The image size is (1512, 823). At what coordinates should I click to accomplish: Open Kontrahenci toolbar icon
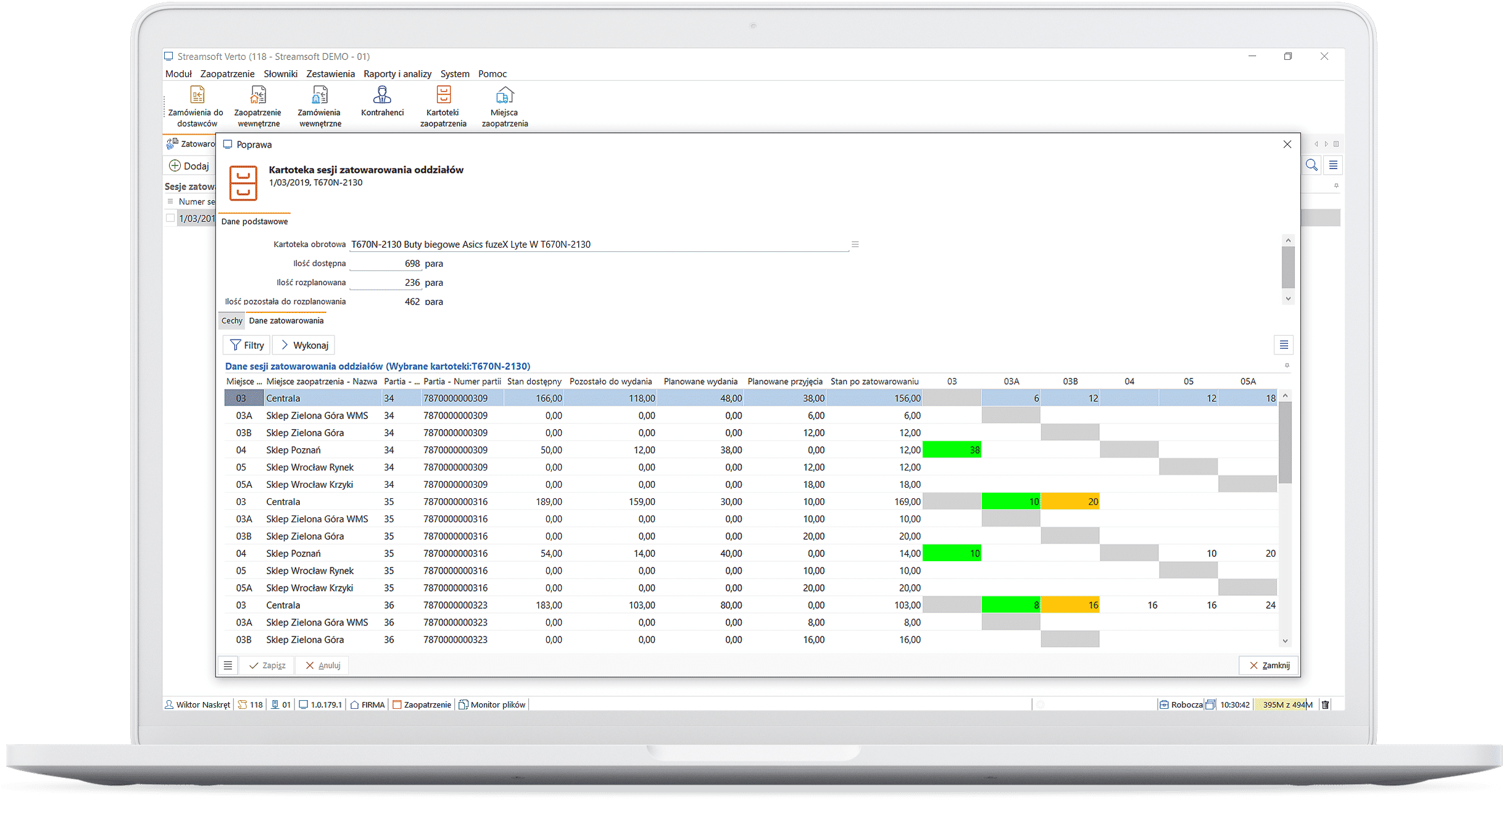382,102
